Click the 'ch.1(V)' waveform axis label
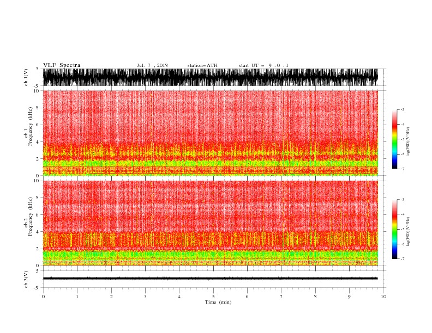This screenshot has height=333, width=432. (x=26, y=77)
